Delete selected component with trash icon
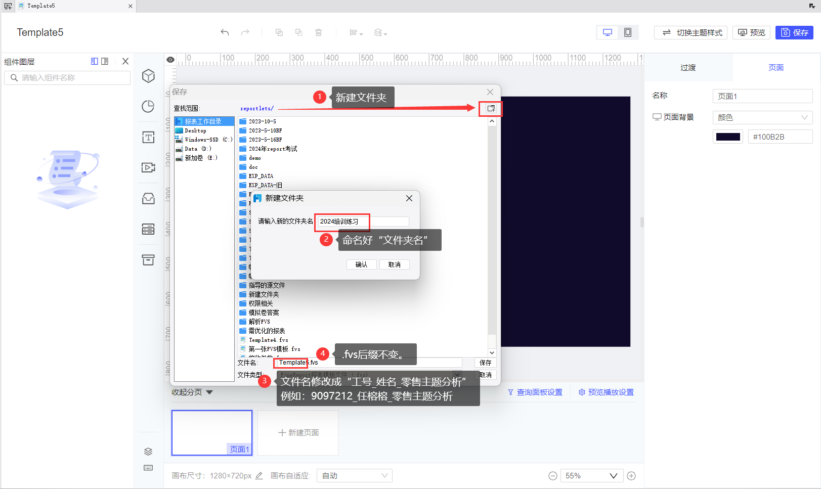821x489 pixels. pyautogui.click(x=319, y=32)
